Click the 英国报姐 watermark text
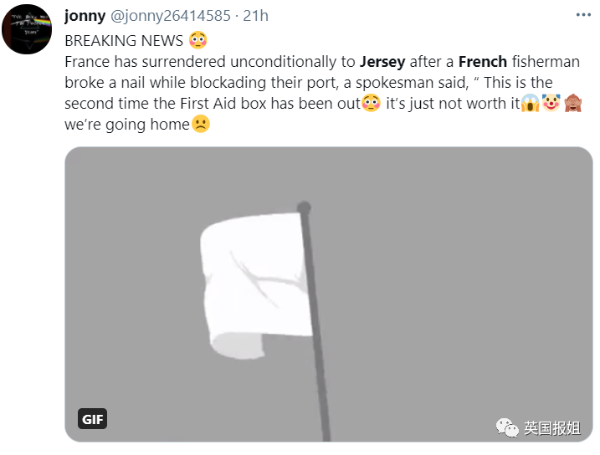Viewport: 600px width, 455px height. [552, 428]
